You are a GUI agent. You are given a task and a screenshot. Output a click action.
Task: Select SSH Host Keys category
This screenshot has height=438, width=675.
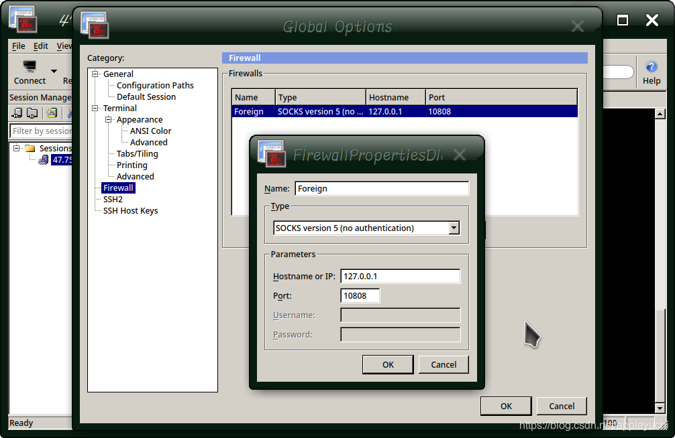click(x=130, y=210)
